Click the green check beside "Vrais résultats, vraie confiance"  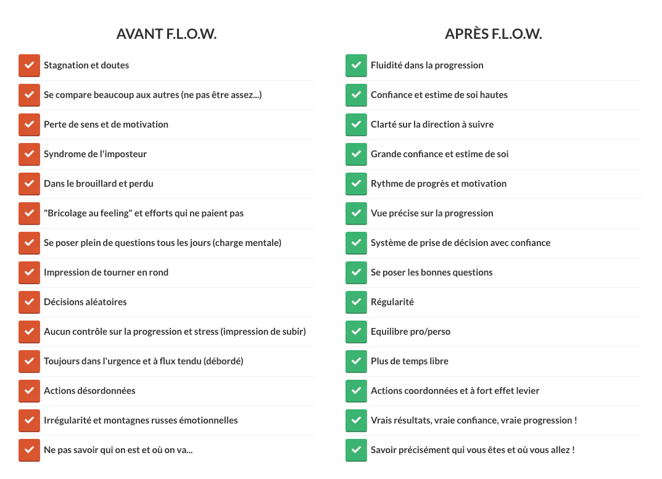356,420
